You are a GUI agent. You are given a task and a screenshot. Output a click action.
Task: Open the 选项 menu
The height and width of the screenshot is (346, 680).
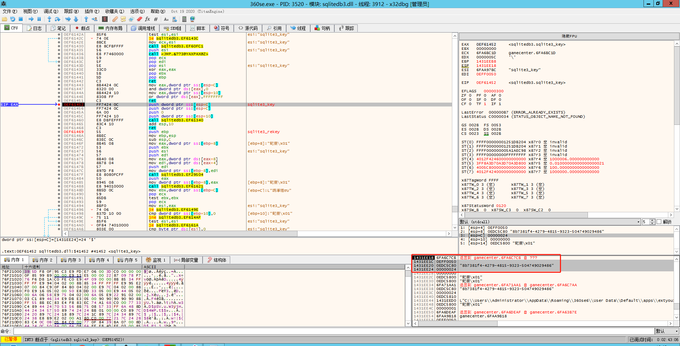coord(137,11)
